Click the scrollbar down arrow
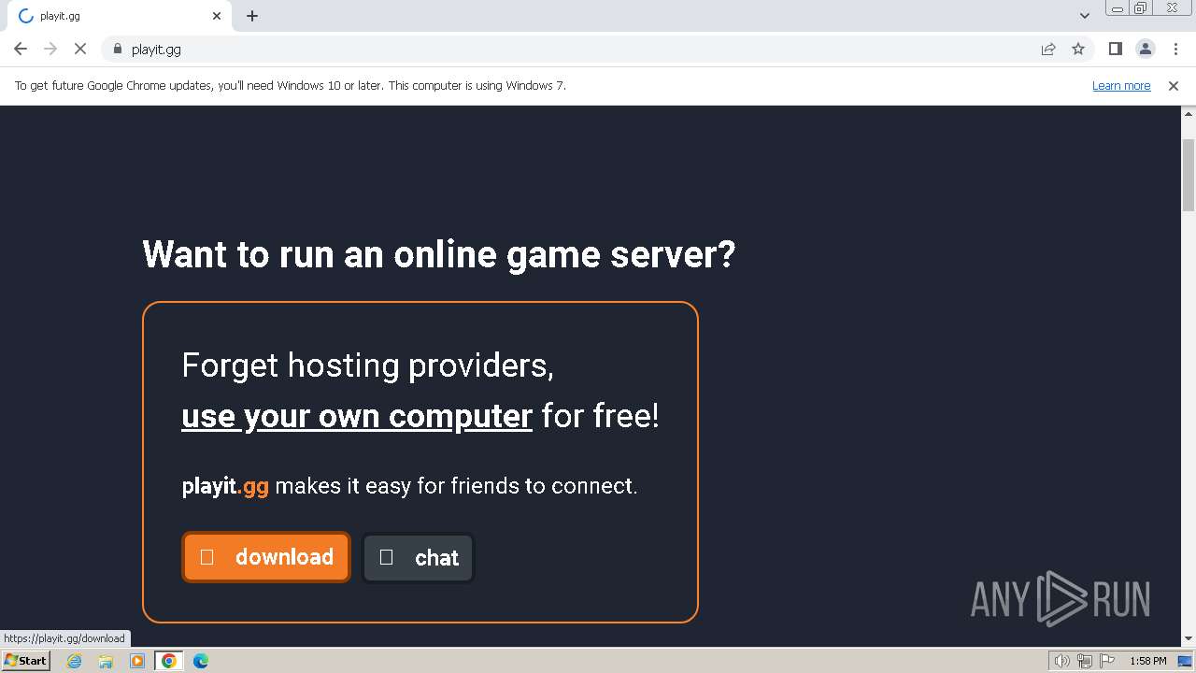Viewport: 1196px width, 673px height. 1189,638
